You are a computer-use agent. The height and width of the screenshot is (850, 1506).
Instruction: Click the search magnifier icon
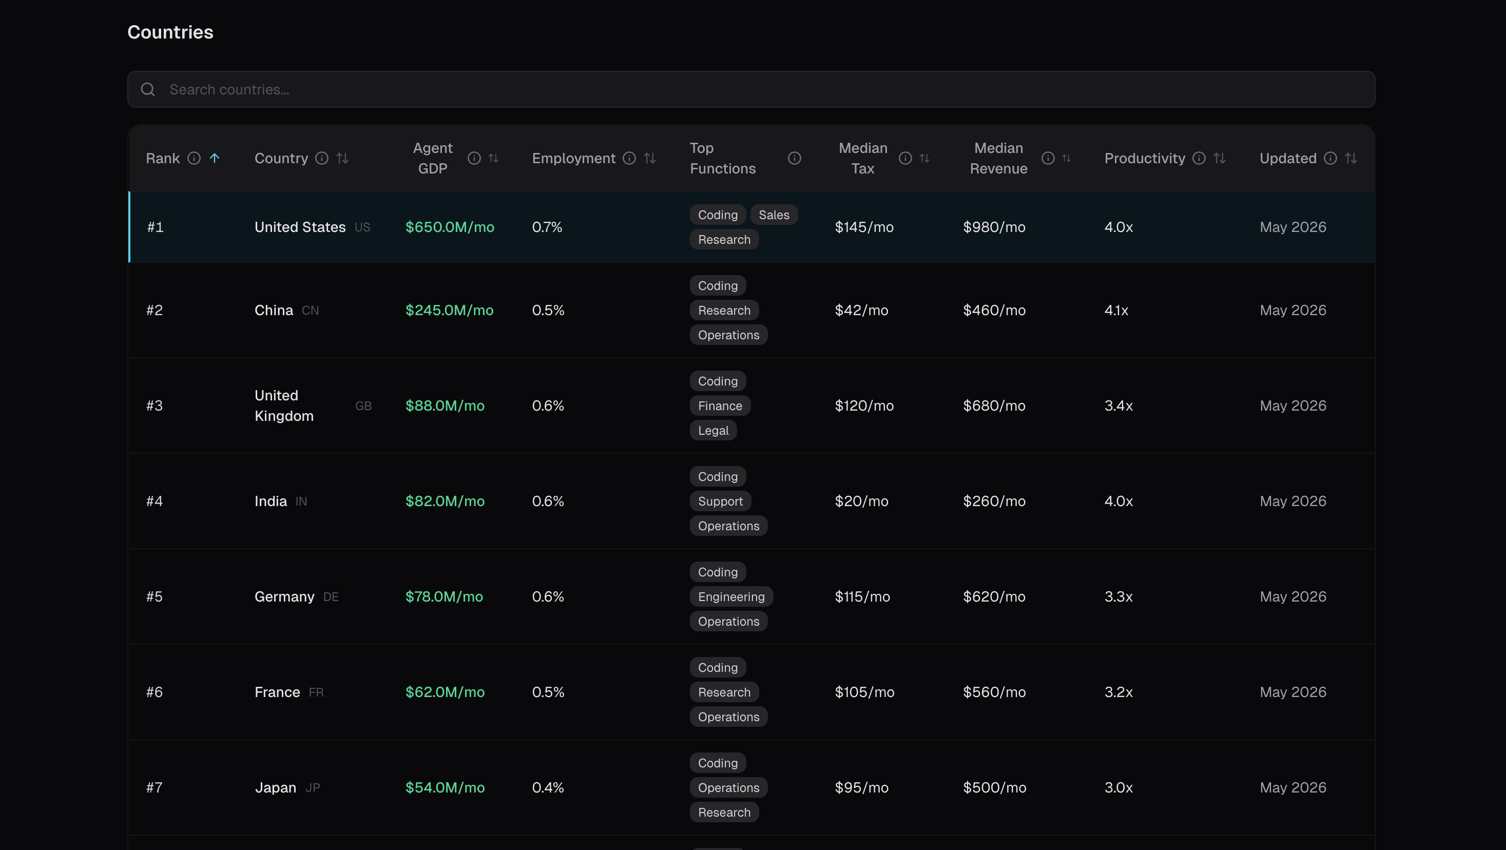pos(148,89)
